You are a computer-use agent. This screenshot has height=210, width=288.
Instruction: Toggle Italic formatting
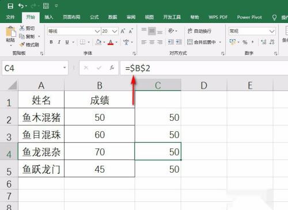pos(59,42)
